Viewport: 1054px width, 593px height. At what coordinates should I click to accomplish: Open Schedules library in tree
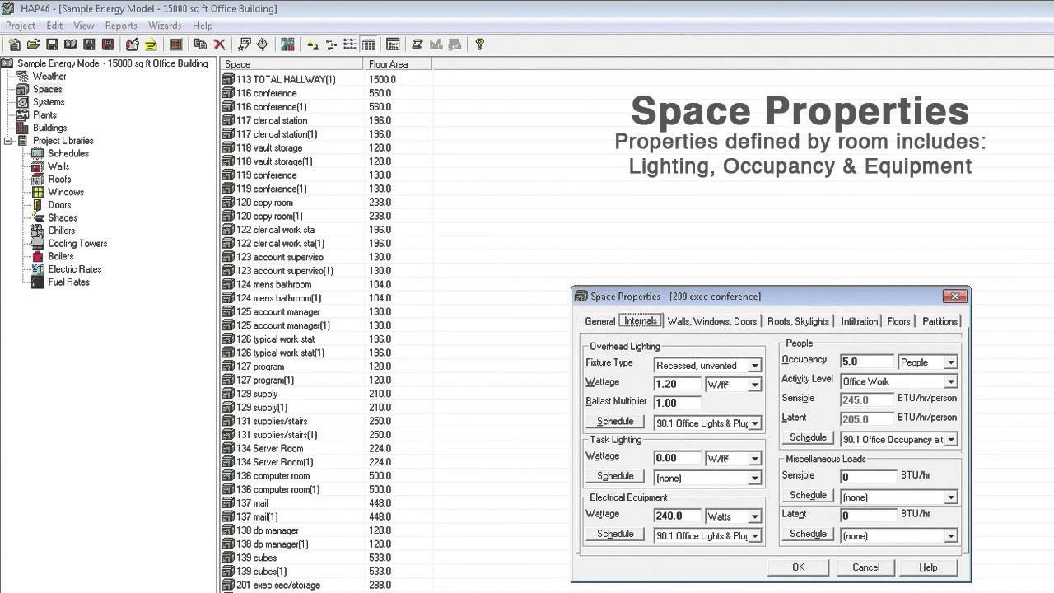click(68, 153)
